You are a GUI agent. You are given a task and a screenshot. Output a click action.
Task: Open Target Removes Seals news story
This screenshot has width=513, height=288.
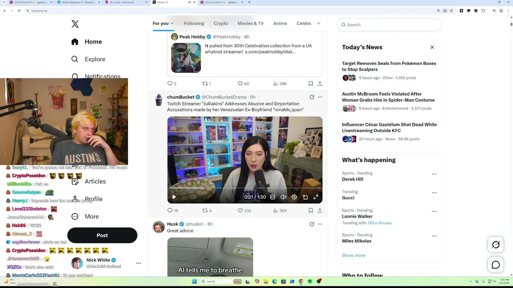[x=389, y=70]
